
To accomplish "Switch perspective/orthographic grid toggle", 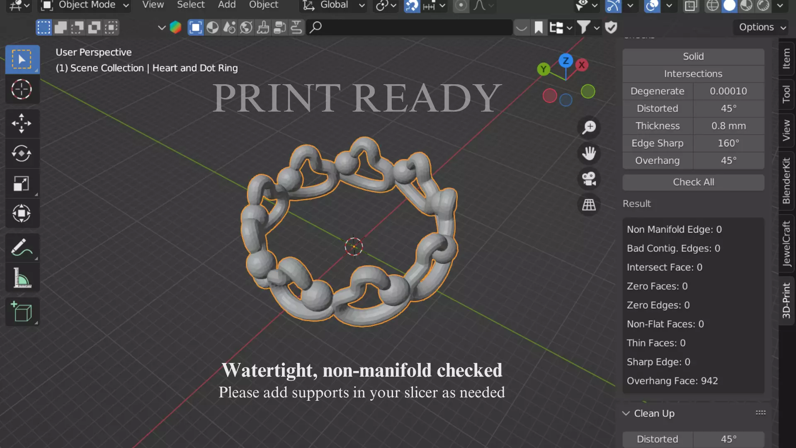I will (x=589, y=205).
